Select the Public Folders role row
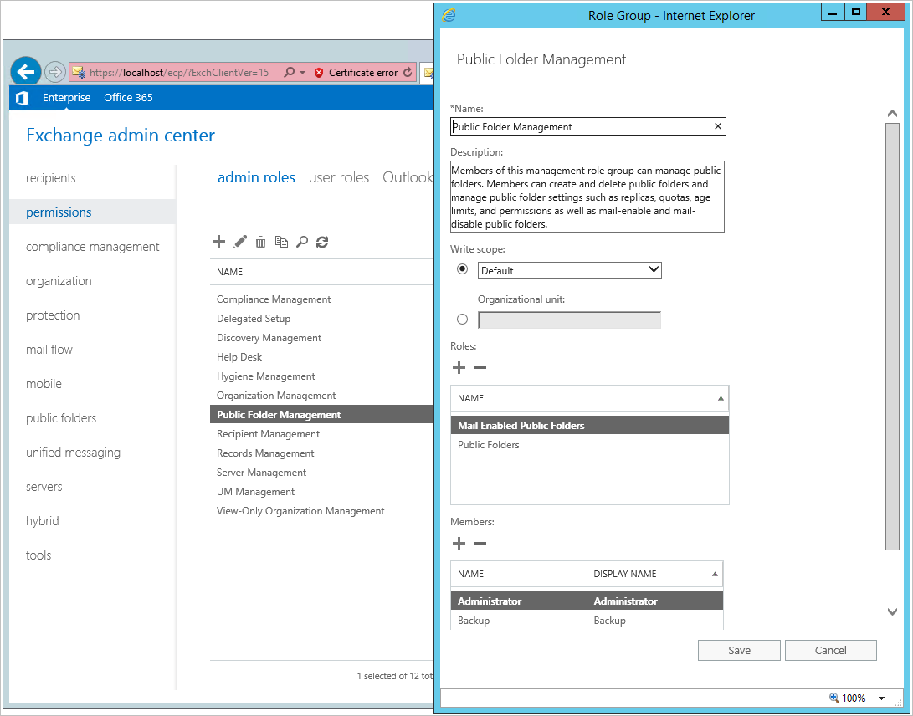The height and width of the screenshot is (716, 913). (590, 445)
